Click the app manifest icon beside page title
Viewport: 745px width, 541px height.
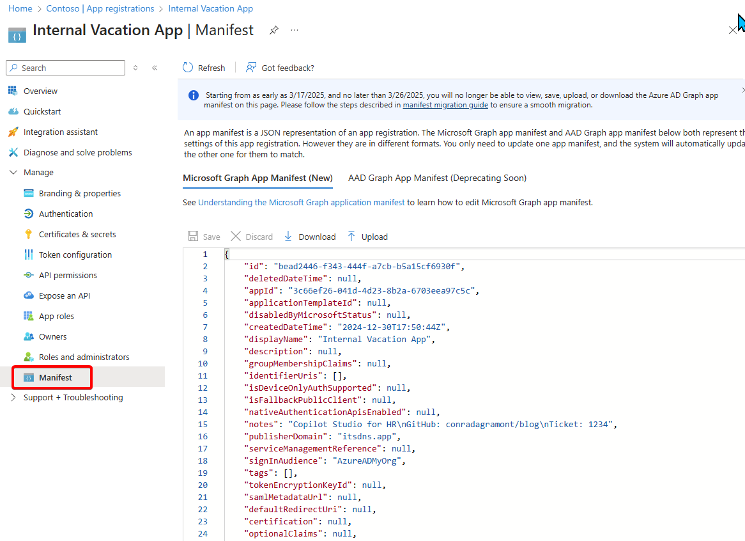point(17,36)
